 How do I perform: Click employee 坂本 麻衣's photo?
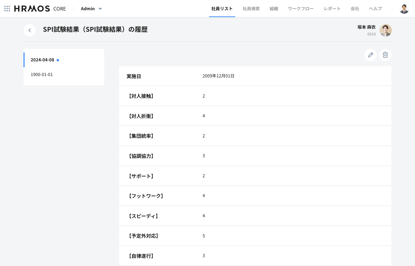point(385,30)
